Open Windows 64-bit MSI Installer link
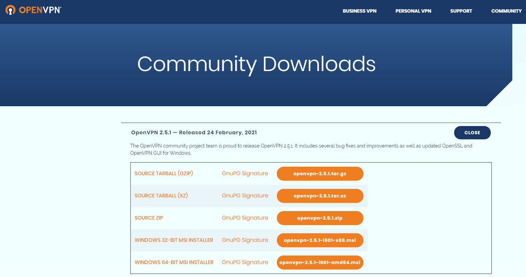 pyautogui.click(x=174, y=262)
